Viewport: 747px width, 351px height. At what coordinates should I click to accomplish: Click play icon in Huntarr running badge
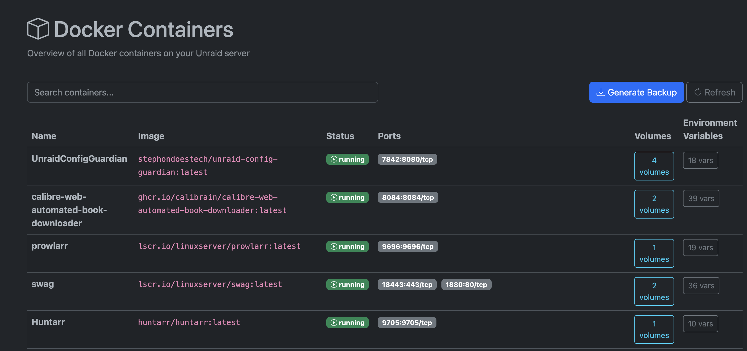pos(334,323)
